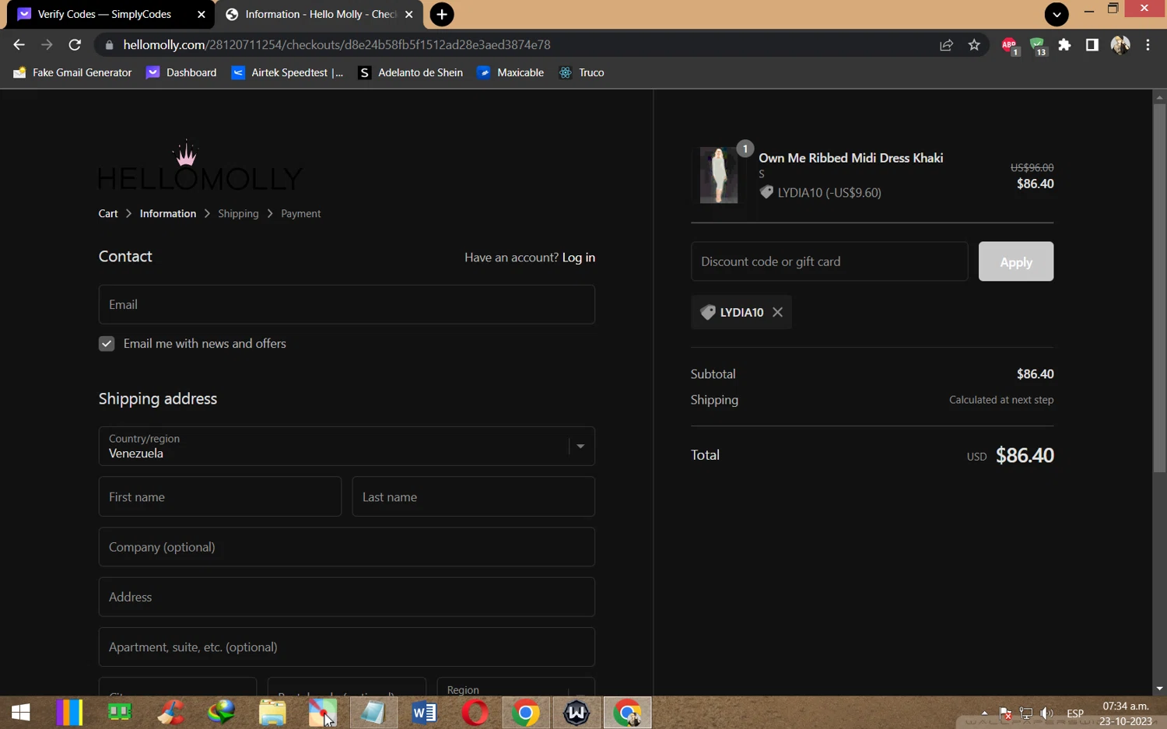Open File Explorer folder in taskbar
Screen dimensions: 1167x729
point(272,712)
